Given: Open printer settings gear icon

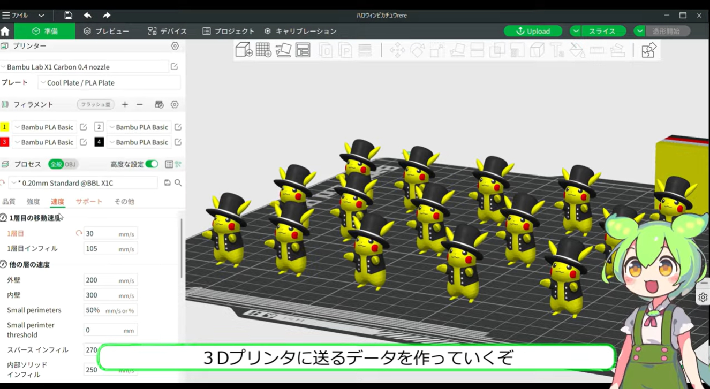Looking at the screenshot, I should 175,46.
